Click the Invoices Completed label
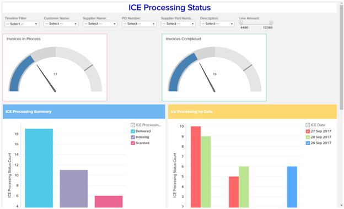344x209 pixels. pyautogui.click(x=184, y=38)
